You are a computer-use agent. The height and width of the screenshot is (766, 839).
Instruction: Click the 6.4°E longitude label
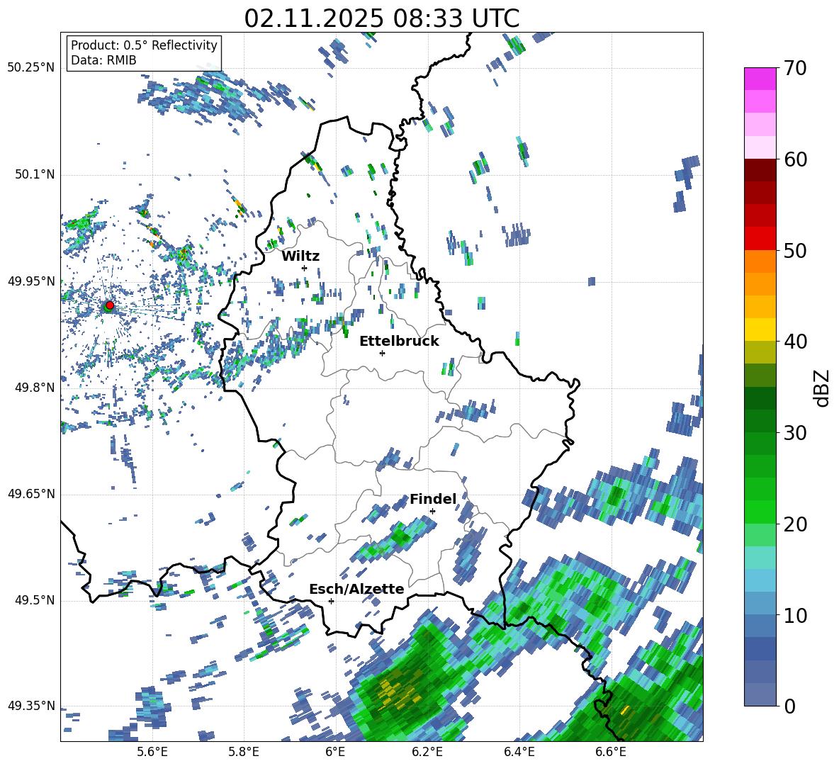(x=519, y=752)
